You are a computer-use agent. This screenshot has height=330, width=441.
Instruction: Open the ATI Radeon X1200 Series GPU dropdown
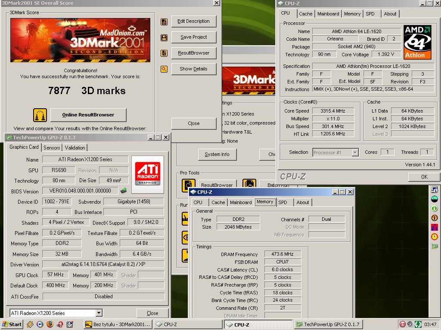(x=99, y=313)
